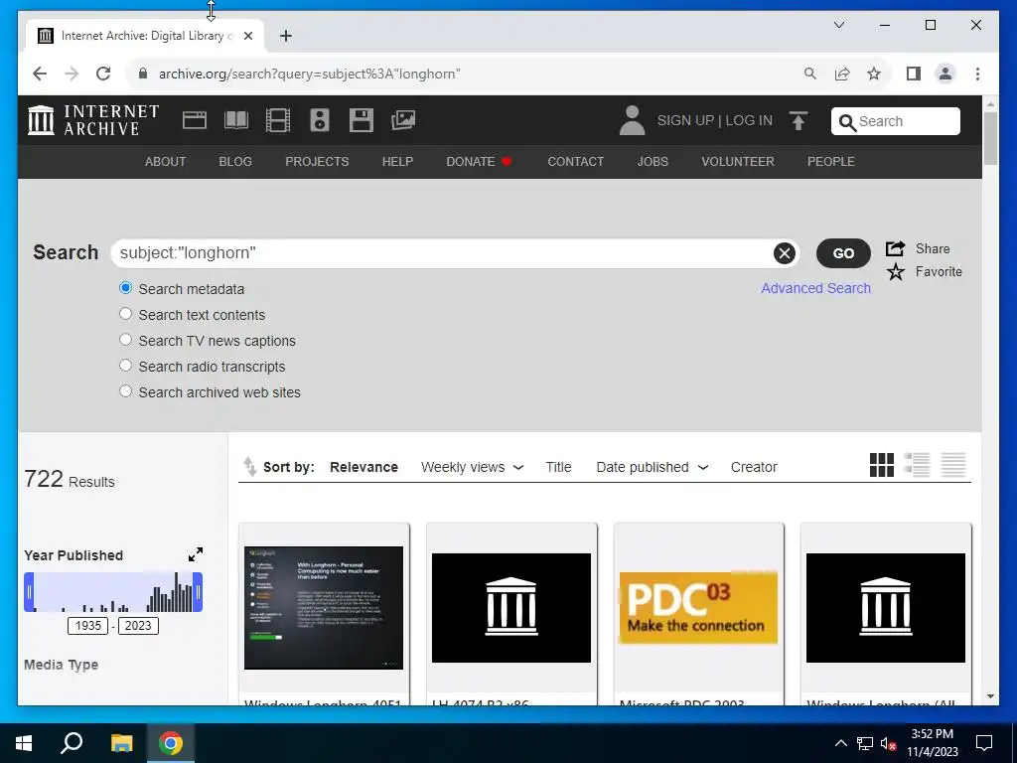Image resolution: width=1017 pixels, height=763 pixels.
Task: Open Chrome profile avatar icon
Action: pyautogui.click(x=945, y=74)
